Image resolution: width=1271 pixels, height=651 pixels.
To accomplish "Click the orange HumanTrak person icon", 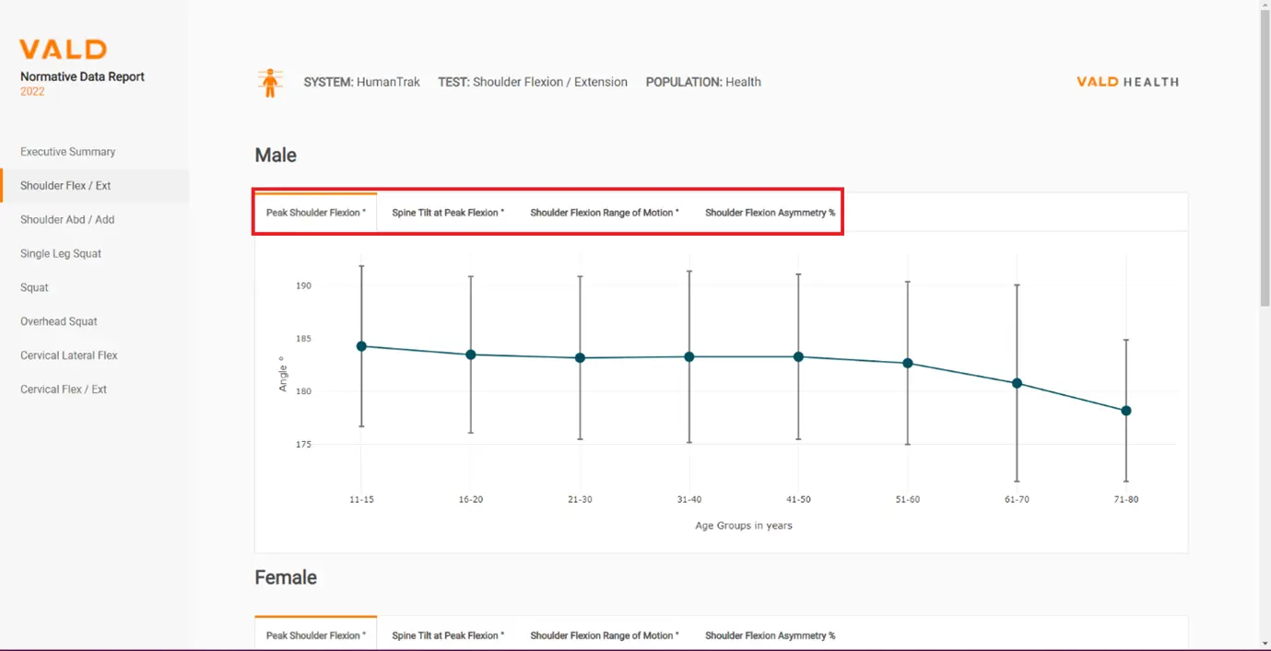I will coord(270,83).
